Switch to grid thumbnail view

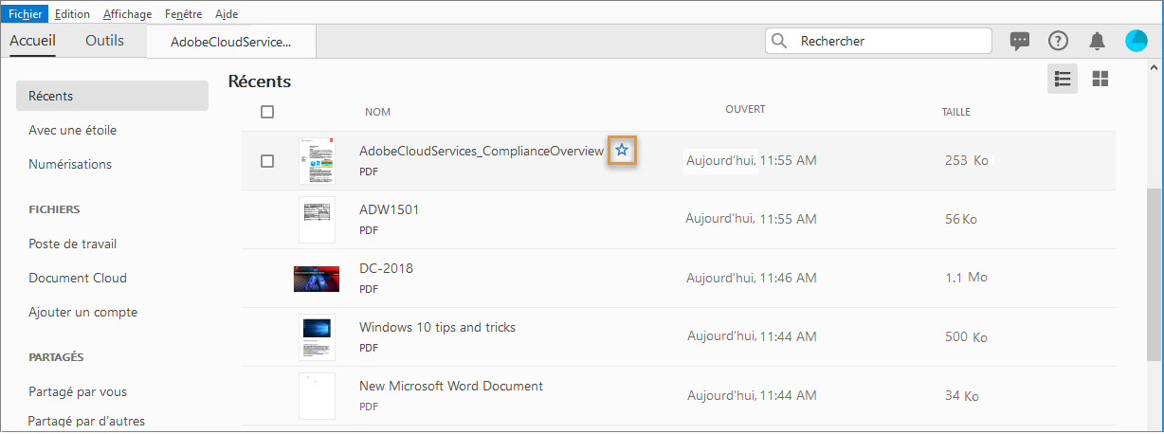pos(1100,79)
